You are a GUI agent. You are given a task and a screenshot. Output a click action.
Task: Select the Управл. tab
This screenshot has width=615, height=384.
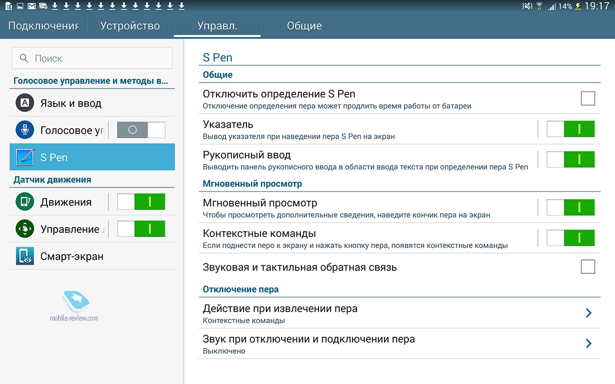217,26
